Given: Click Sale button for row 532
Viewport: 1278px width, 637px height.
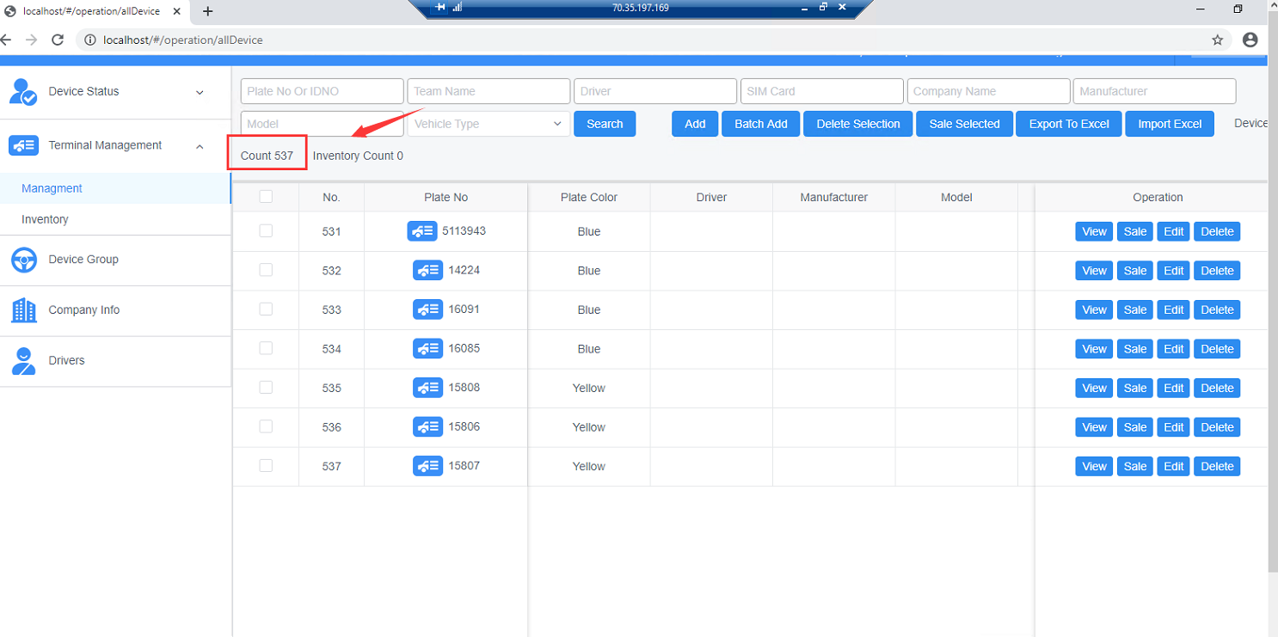Looking at the screenshot, I should 1135,271.
